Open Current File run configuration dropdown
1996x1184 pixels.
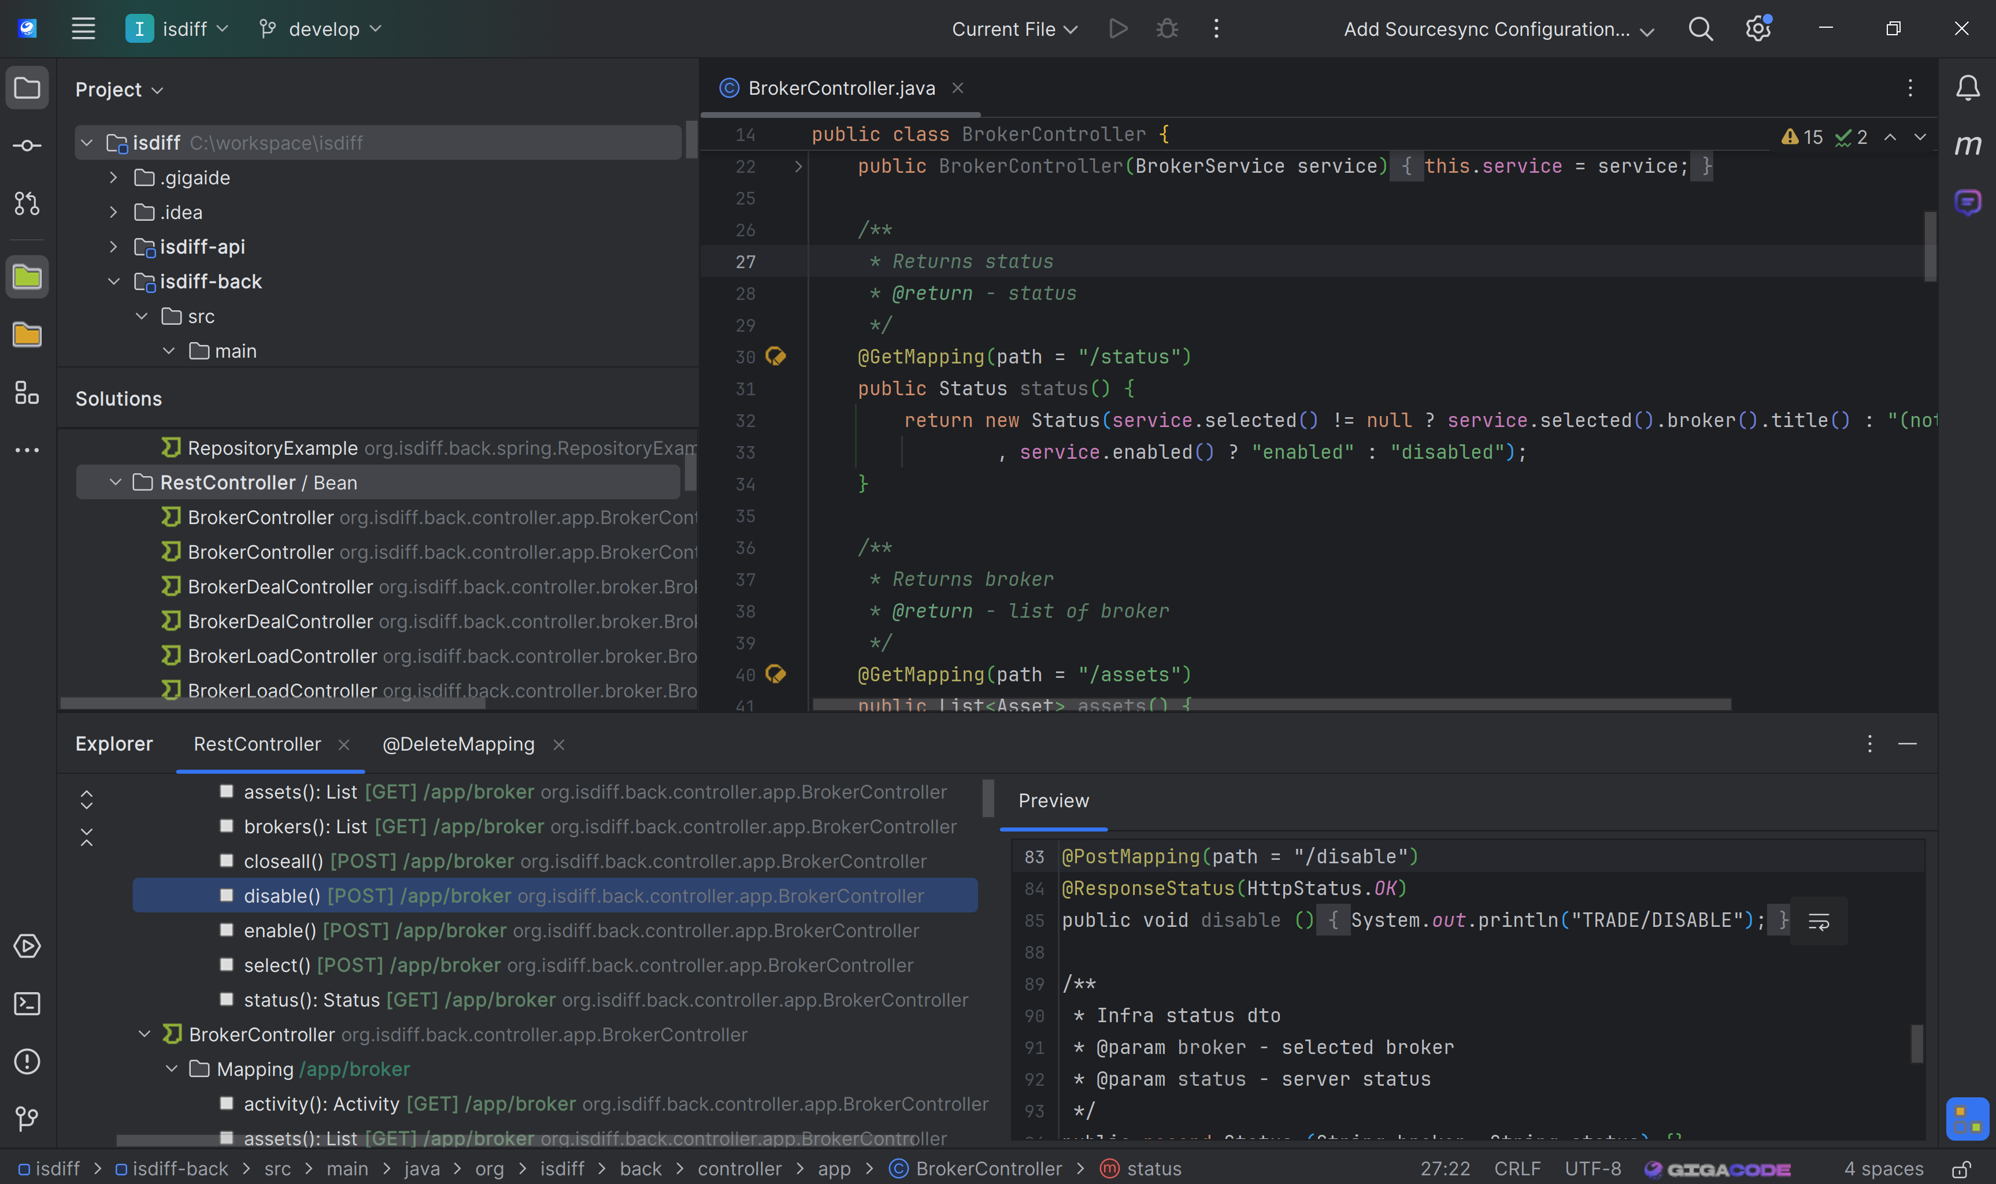1014,29
